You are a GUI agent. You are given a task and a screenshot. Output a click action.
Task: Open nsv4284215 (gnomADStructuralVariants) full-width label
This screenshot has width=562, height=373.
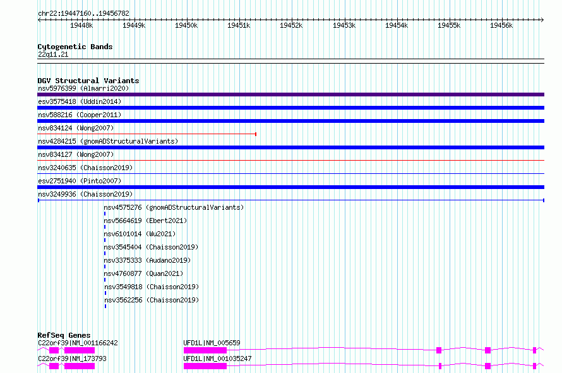[x=108, y=141]
